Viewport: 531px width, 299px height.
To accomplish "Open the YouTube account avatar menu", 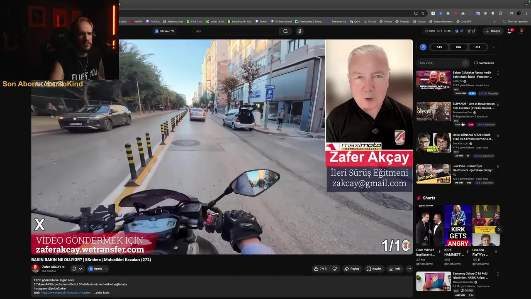I will (522, 31).
